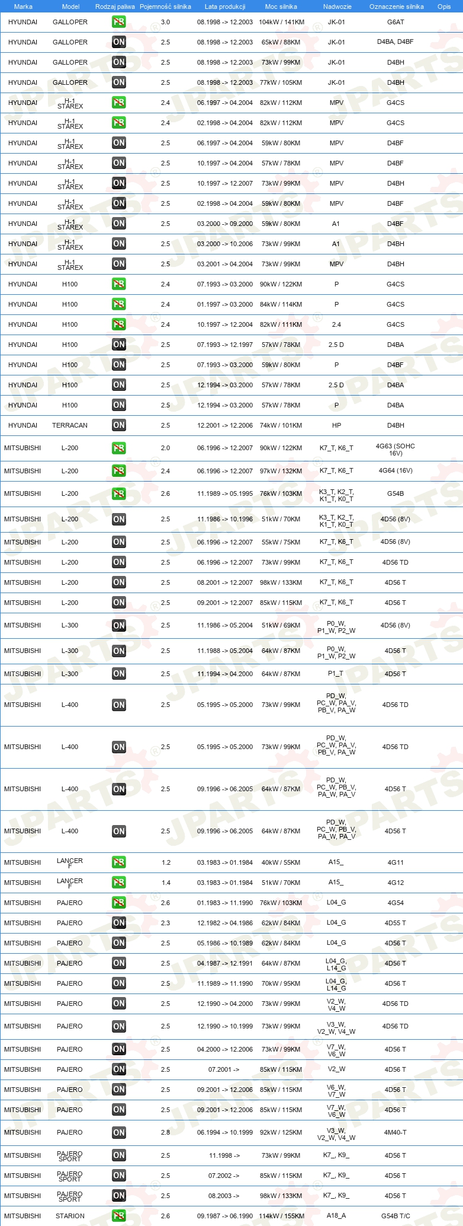Select the HP body cell in Terracan row
The width and height of the screenshot is (463, 1226).
coord(336,425)
